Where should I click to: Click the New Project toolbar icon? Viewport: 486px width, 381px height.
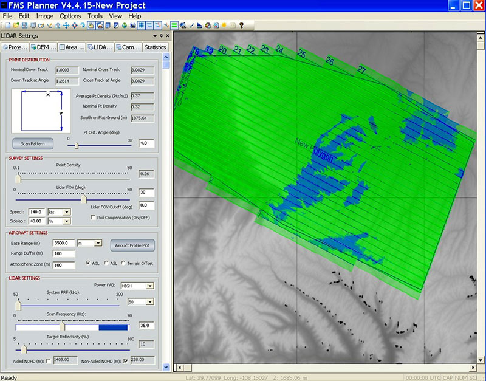pos(7,26)
